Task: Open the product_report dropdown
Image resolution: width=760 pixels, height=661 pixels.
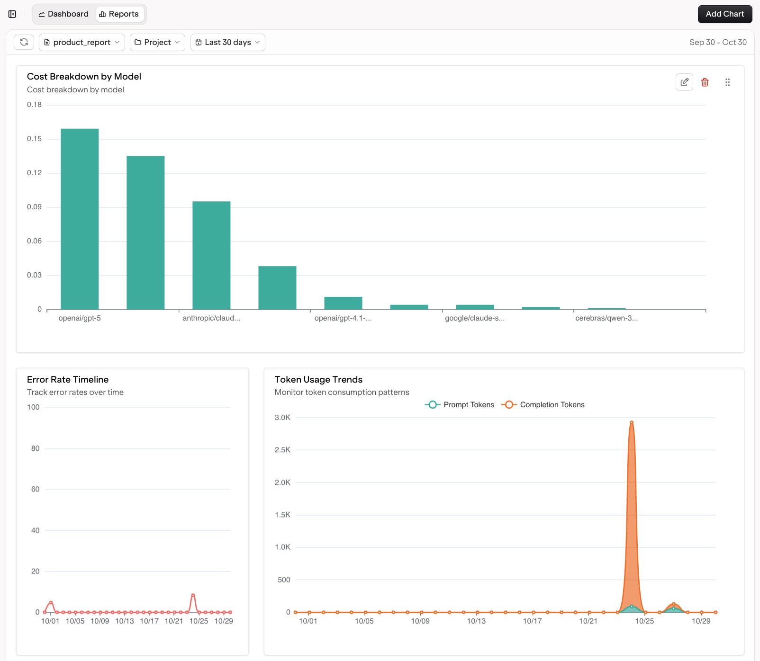Action: tap(82, 42)
